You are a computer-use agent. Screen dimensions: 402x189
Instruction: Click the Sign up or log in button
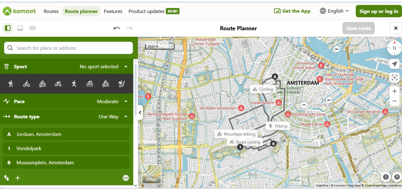[x=378, y=11]
